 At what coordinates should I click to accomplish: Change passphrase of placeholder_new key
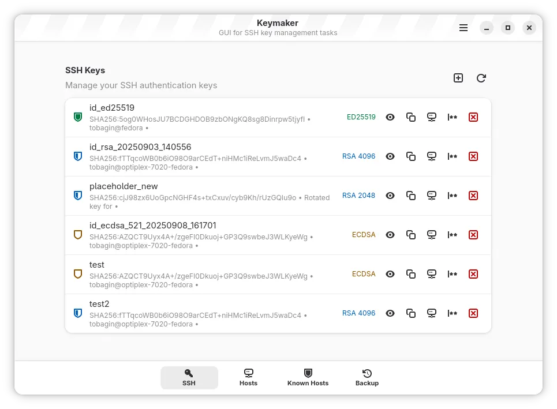pyautogui.click(x=452, y=196)
